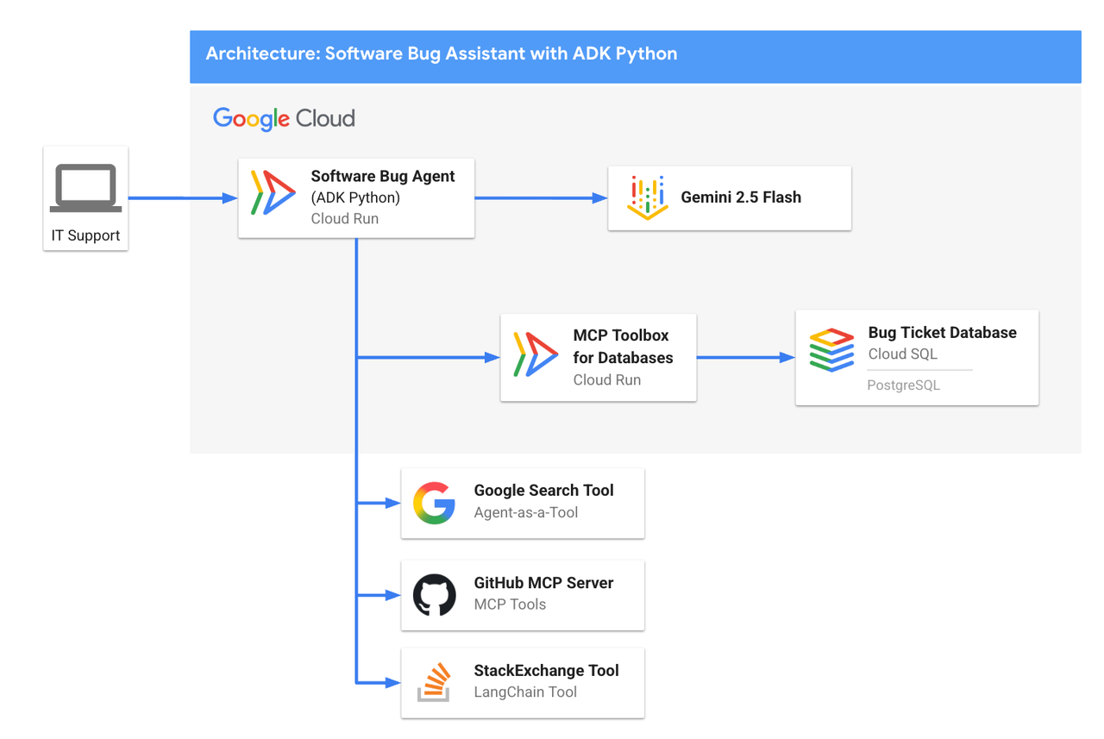Click the Bug Ticket Database title
Screen dimensions: 1104x739
(x=942, y=332)
